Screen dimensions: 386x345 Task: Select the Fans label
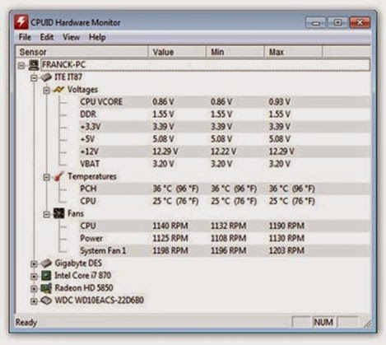click(x=76, y=213)
